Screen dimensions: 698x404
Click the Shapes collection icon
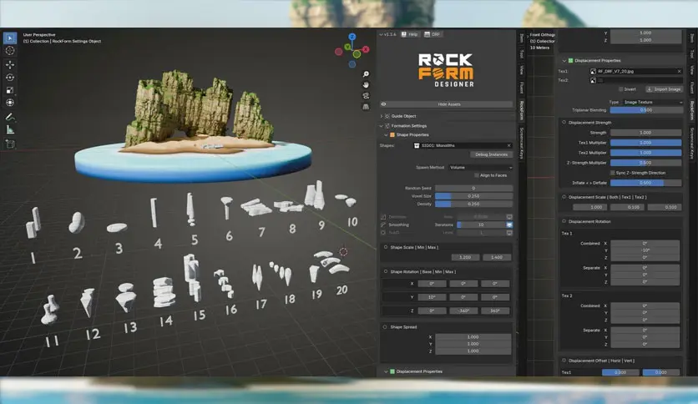(x=417, y=145)
